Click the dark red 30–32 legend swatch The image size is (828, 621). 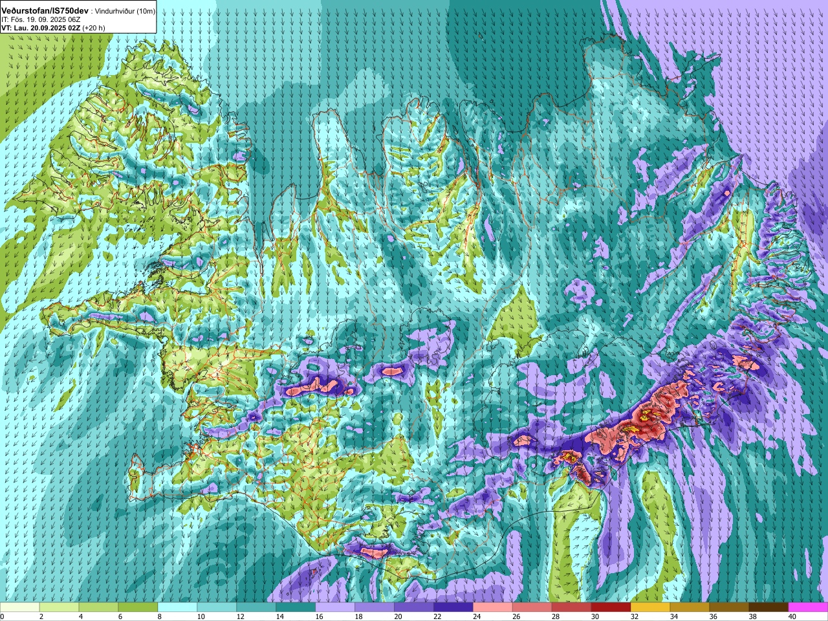(x=611, y=607)
